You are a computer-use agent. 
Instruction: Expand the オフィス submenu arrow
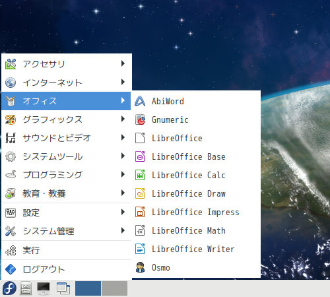click(x=123, y=100)
